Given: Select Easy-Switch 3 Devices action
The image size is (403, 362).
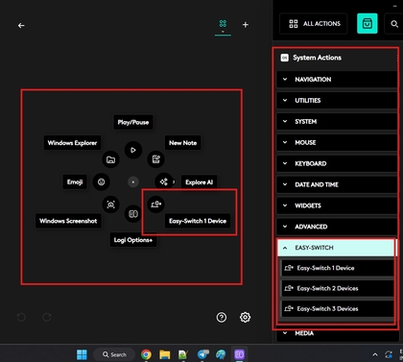Looking at the screenshot, I should click(x=338, y=309).
